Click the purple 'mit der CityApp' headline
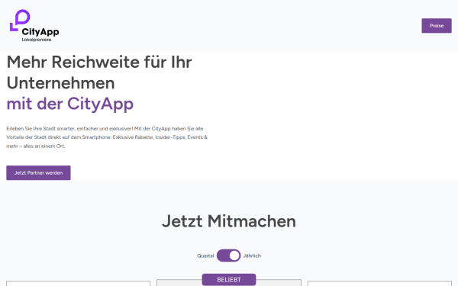This screenshot has width=458, height=286. [69, 104]
